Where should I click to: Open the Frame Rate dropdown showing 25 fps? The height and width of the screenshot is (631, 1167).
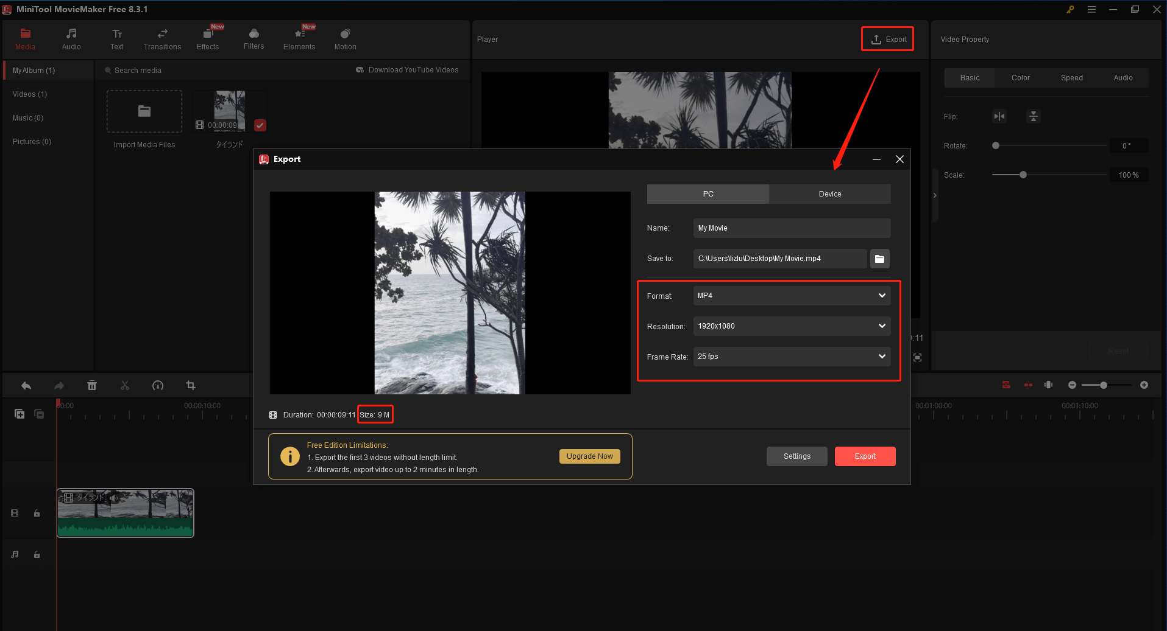pos(792,357)
